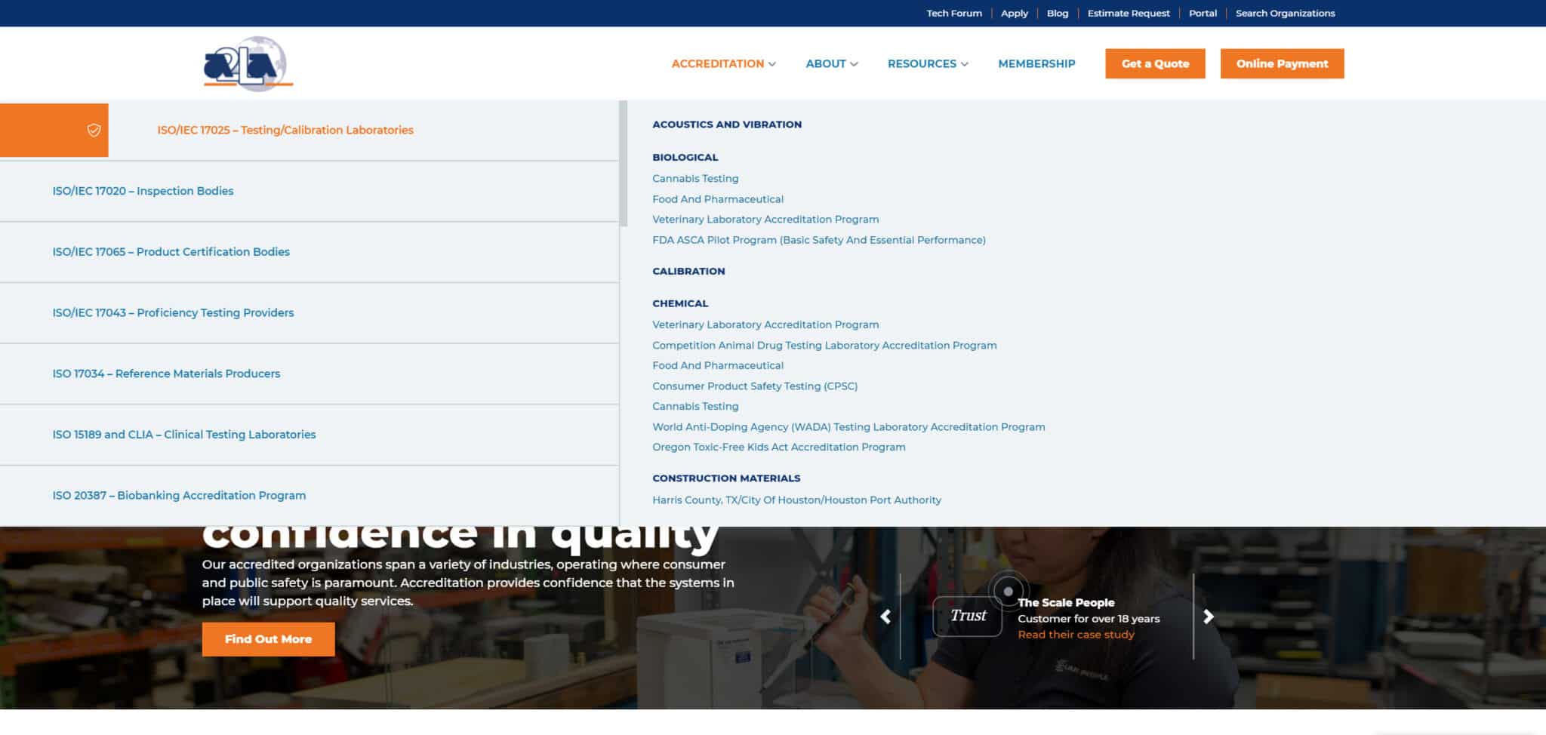Select MEMBERSHIP in the navigation bar
The image size is (1546, 735).
1036,63
